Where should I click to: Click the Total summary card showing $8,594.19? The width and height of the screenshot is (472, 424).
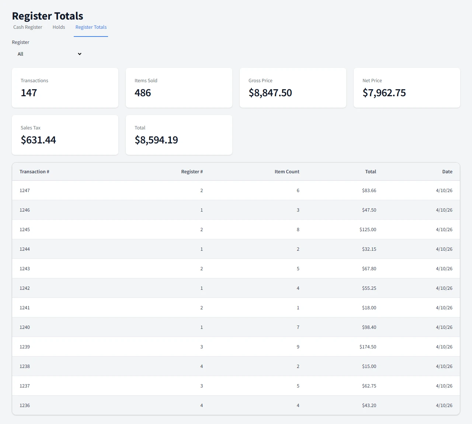point(179,135)
